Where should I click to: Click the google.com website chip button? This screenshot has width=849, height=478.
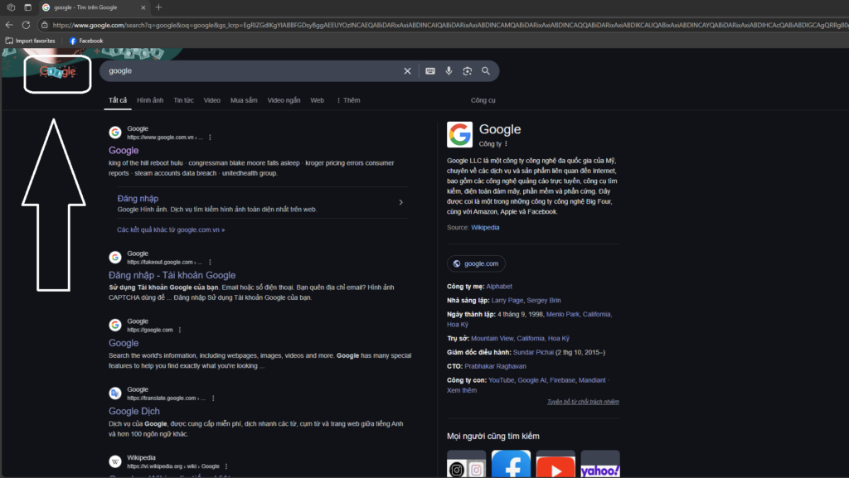pos(476,263)
